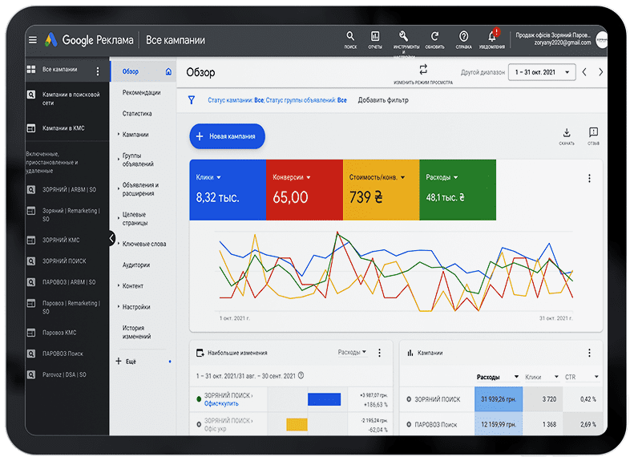634x461 pixels.
Task: Open the reports icon in header
Action: tap(374, 37)
